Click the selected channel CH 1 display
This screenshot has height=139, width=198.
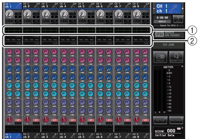point(168,9)
